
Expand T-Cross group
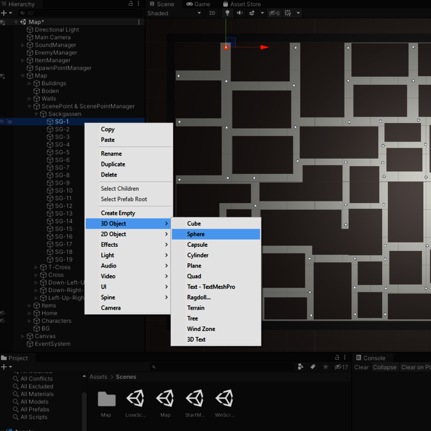click(36, 267)
